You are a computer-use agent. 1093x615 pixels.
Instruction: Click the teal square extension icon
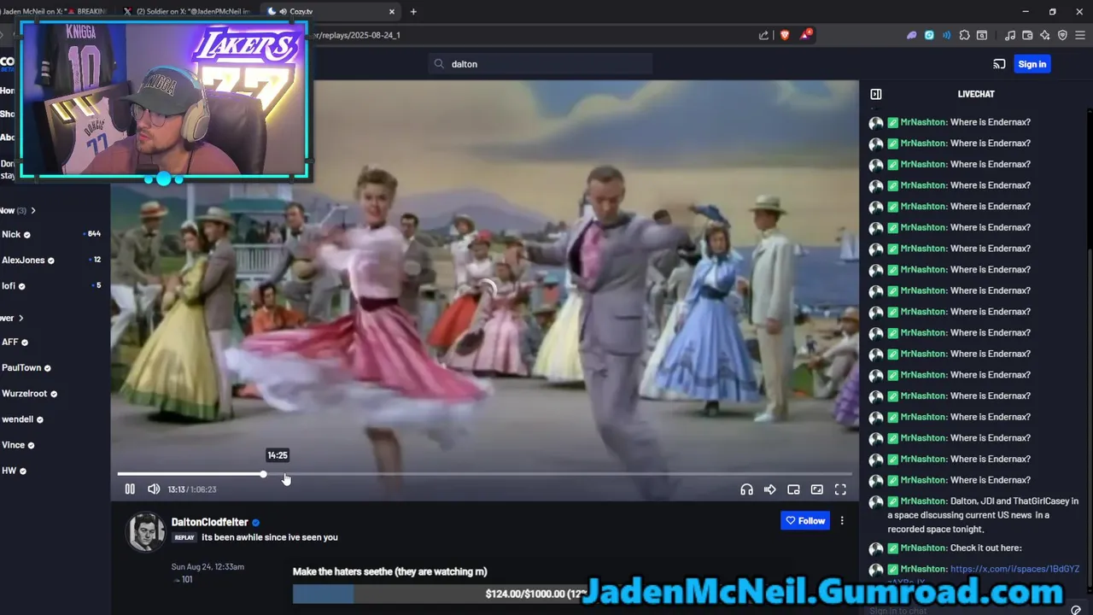pyautogui.click(x=929, y=35)
